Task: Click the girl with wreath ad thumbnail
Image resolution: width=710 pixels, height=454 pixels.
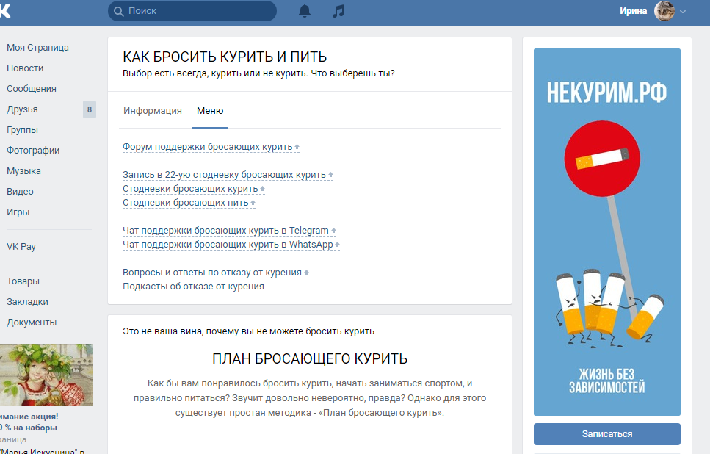Action: pyautogui.click(x=46, y=375)
